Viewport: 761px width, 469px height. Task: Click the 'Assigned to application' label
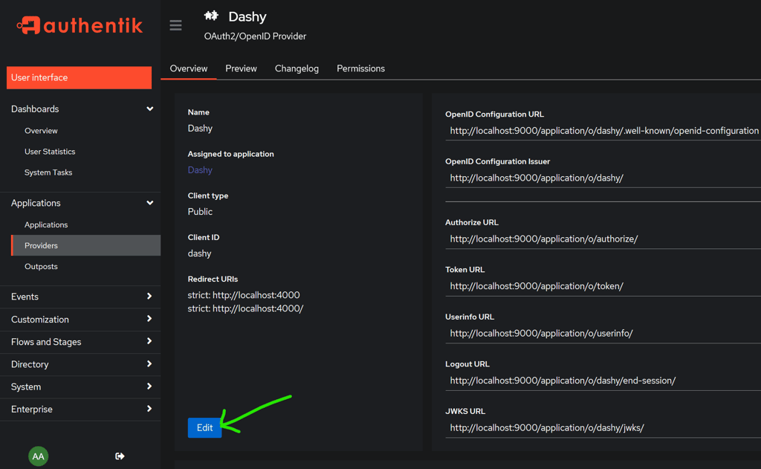tap(230, 154)
